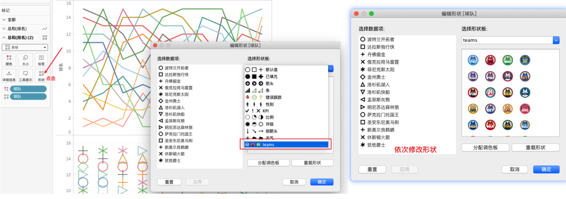Click 重载形状 in the dialog with open palette list
The image size is (566, 199).
pyautogui.click(x=312, y=162)
